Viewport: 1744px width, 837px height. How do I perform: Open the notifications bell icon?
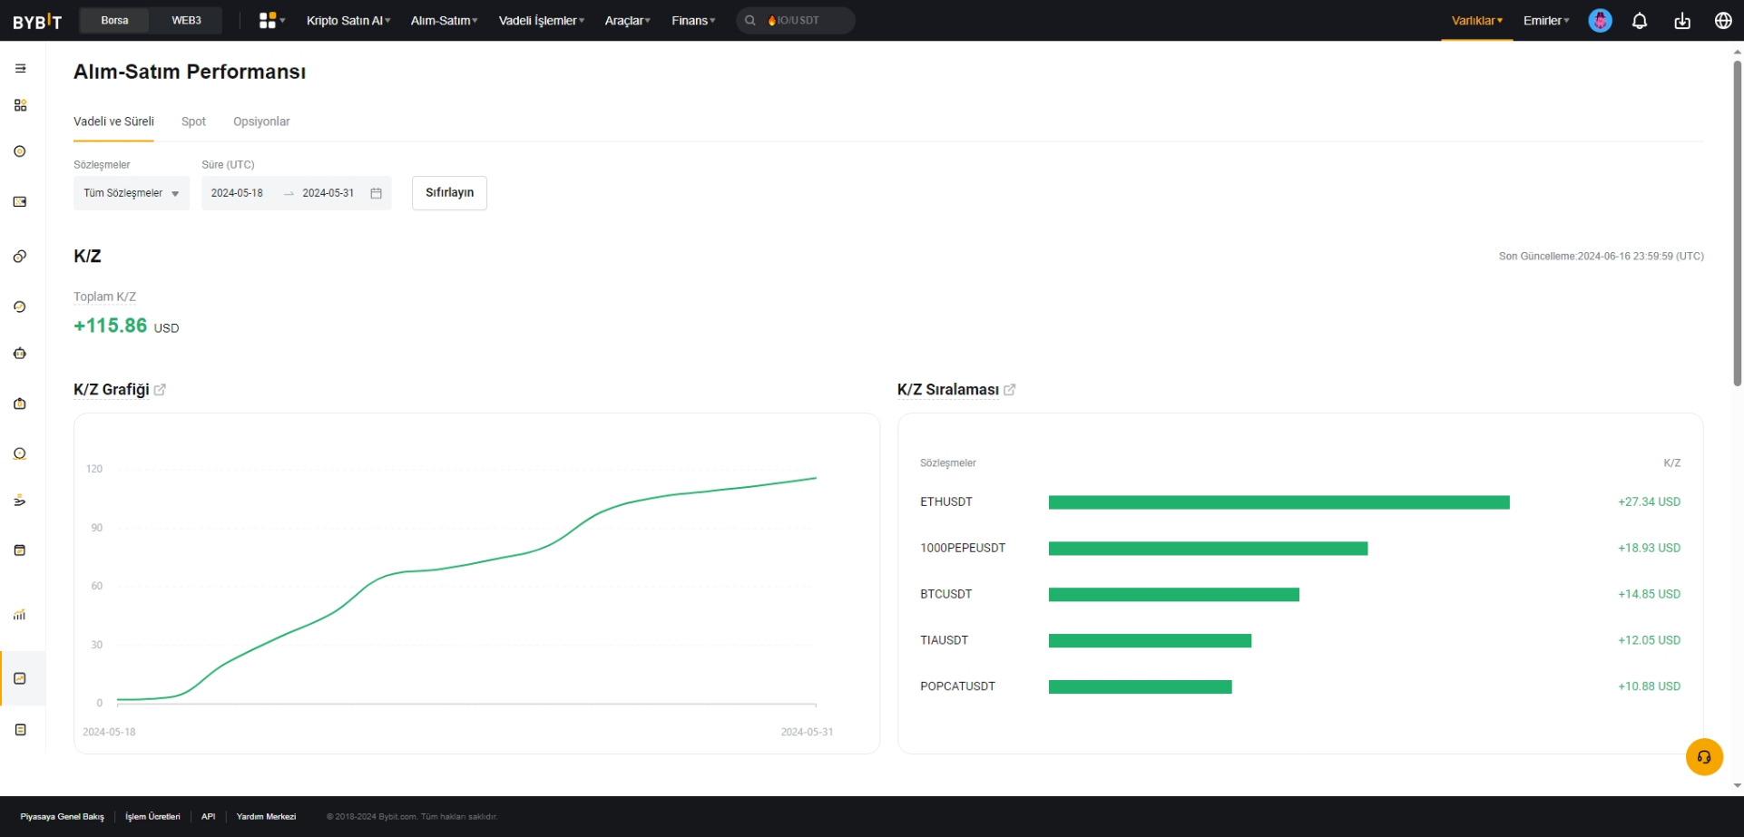click(1639, 20)
